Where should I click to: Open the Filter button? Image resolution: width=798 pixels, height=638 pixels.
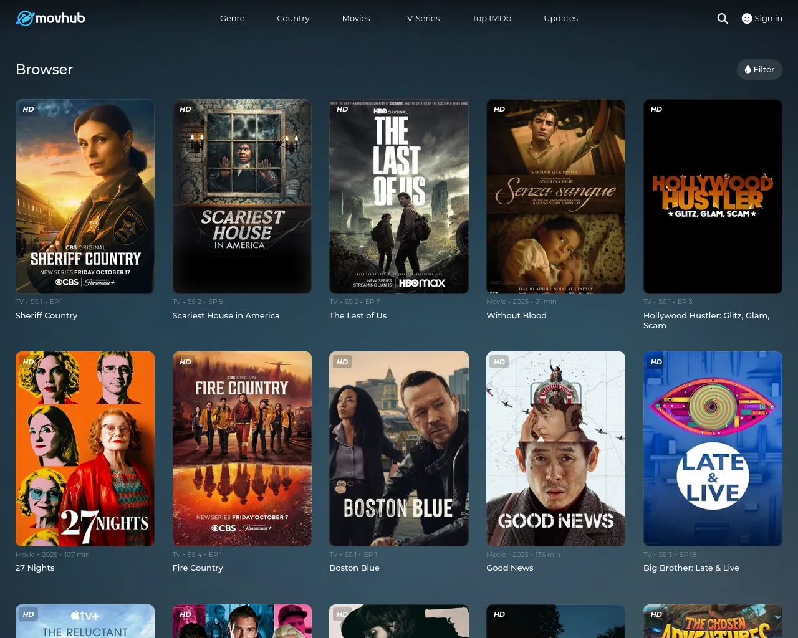click(759, 69)
